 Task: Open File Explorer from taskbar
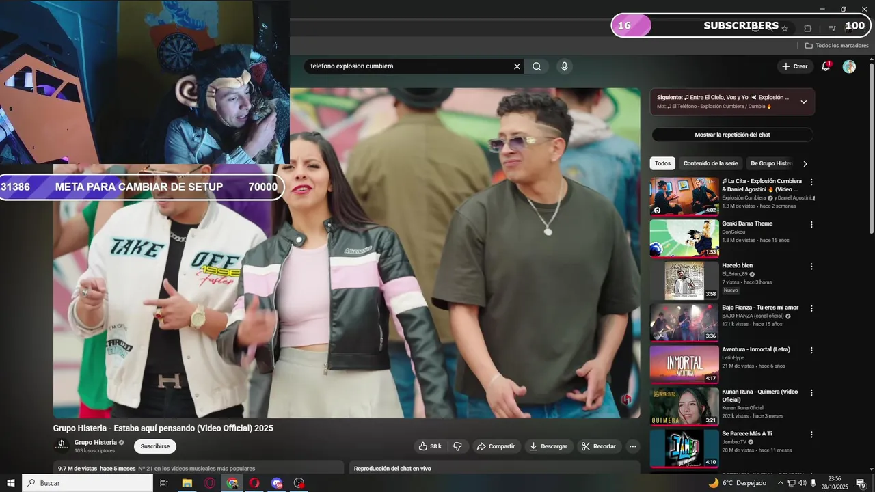[187, 483]
